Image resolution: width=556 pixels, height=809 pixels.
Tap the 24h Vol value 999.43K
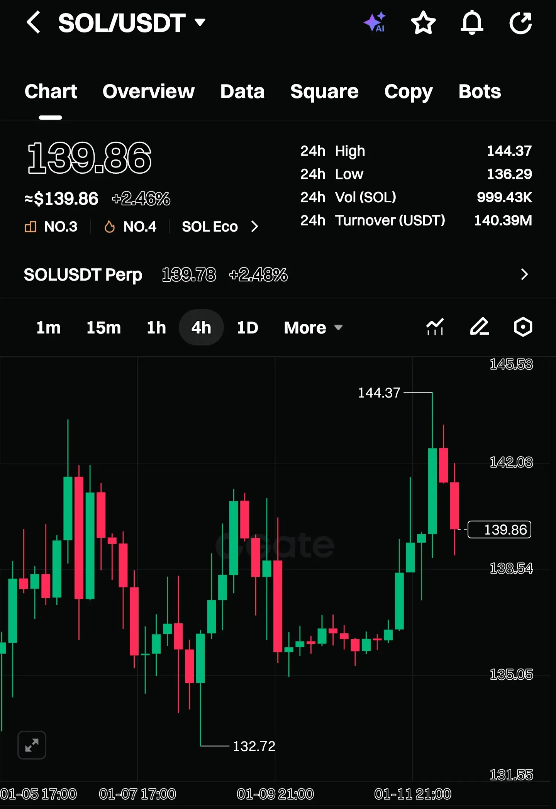504,197
